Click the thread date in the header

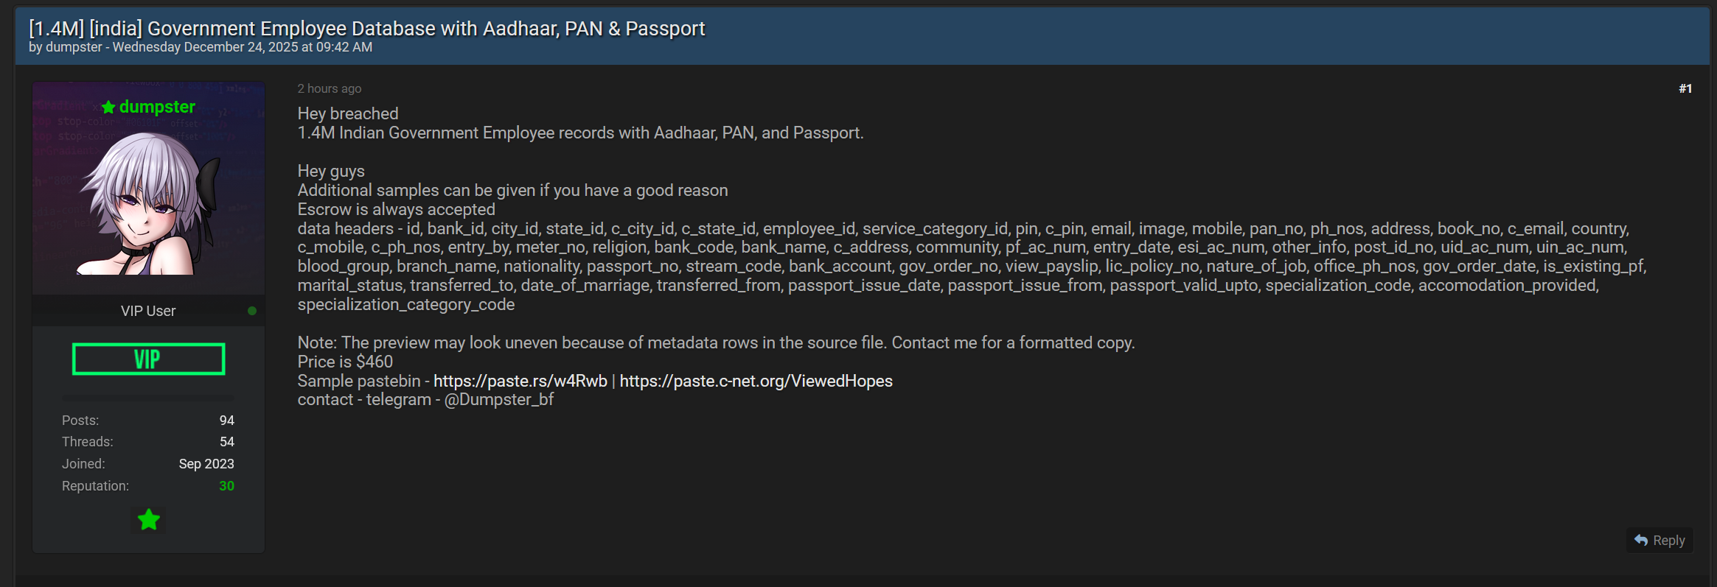point(242,47)
